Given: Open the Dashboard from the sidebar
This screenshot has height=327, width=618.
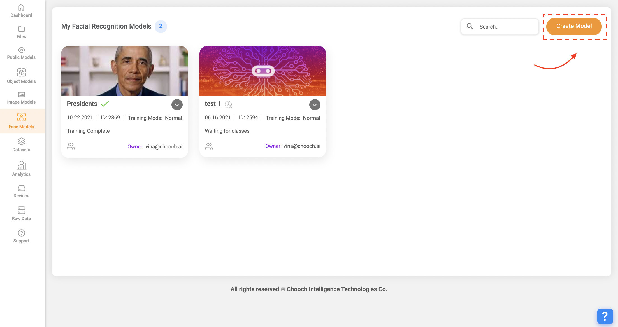Looking at the screenshot, I should [x=21, y=11].
